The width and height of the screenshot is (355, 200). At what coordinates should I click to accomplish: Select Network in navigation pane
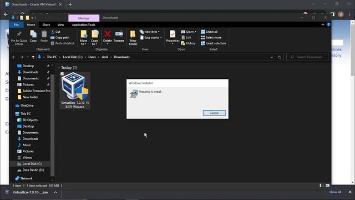pos(26,178)
